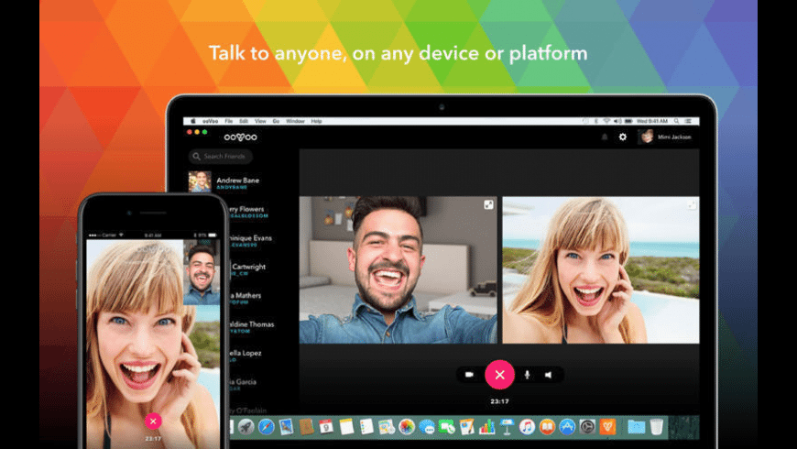Open Messages from the dock

coord(427,427)
